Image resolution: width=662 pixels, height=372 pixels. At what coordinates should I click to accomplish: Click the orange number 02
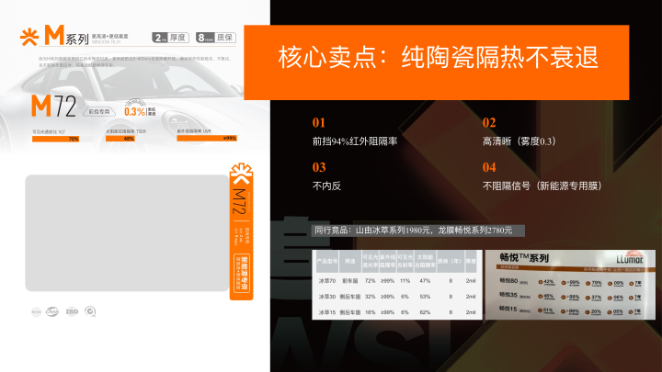pos(489,123)
